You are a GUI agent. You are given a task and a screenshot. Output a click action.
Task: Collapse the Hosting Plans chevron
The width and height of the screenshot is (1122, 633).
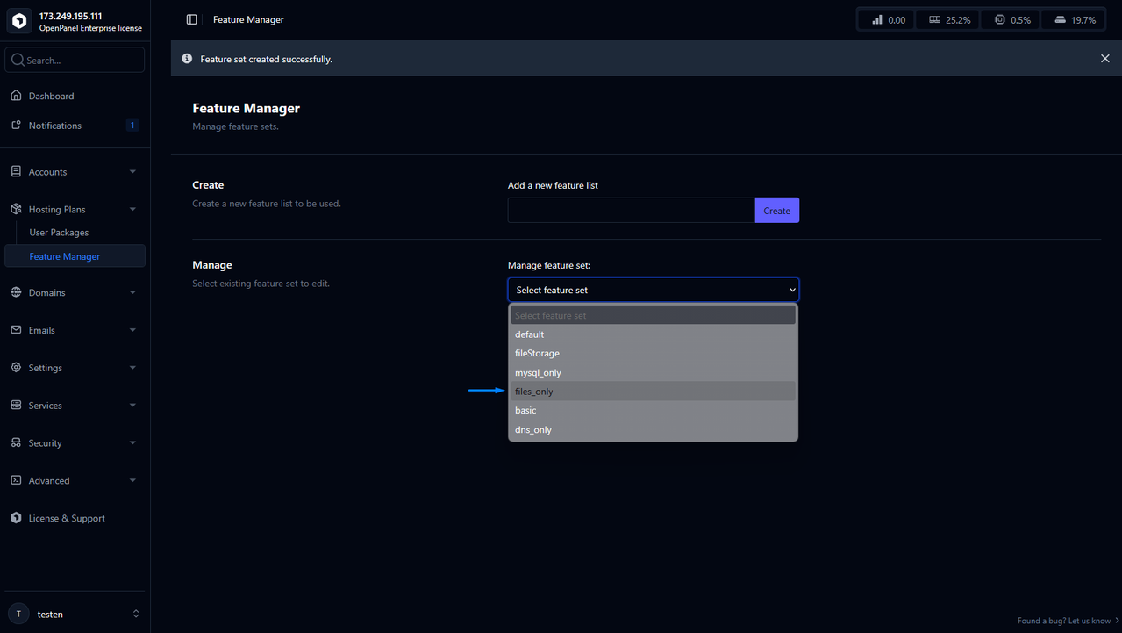(132, 210)
